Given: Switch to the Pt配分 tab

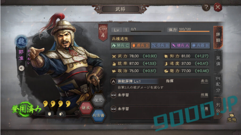Looking at the screenshot, I should pyautogui.click(x=218, y=84).
